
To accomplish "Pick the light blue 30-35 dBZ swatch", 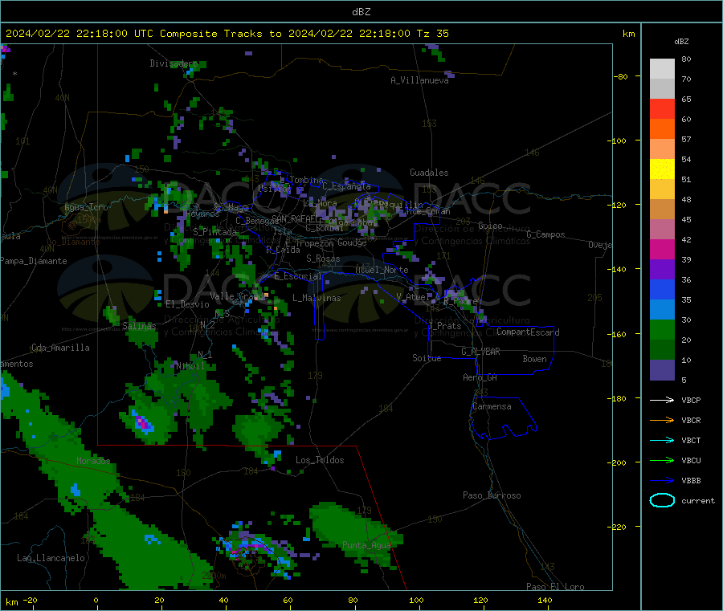I will click(662, 310).
